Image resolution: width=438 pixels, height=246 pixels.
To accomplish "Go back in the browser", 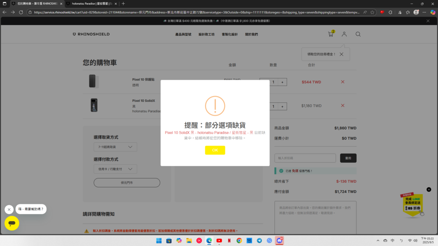I will [4, 12].
